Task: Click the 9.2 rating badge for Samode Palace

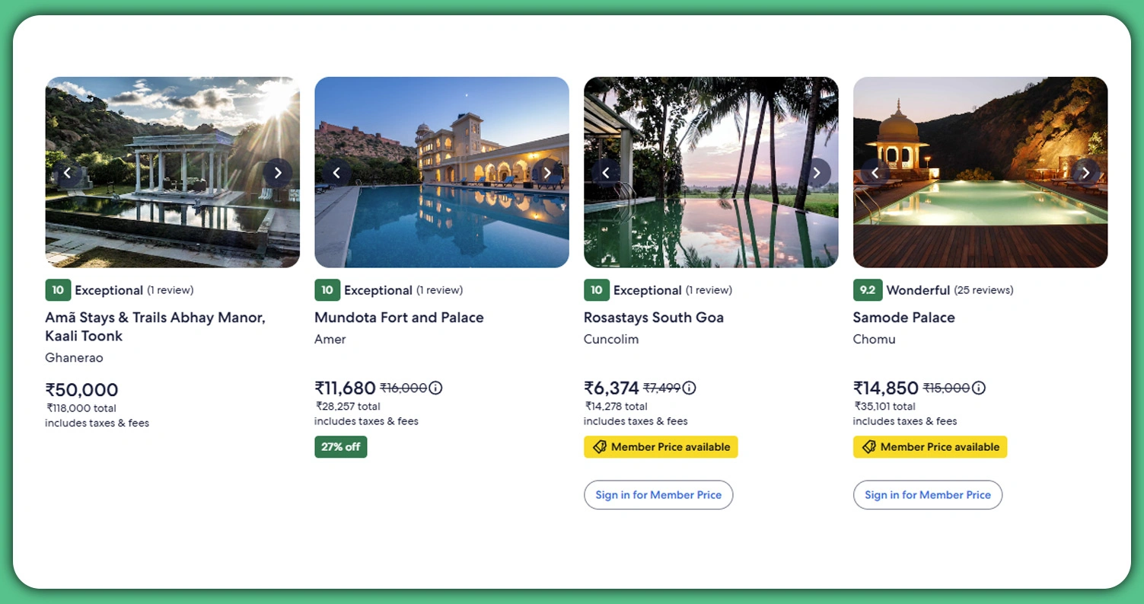Action: [867, 290]
